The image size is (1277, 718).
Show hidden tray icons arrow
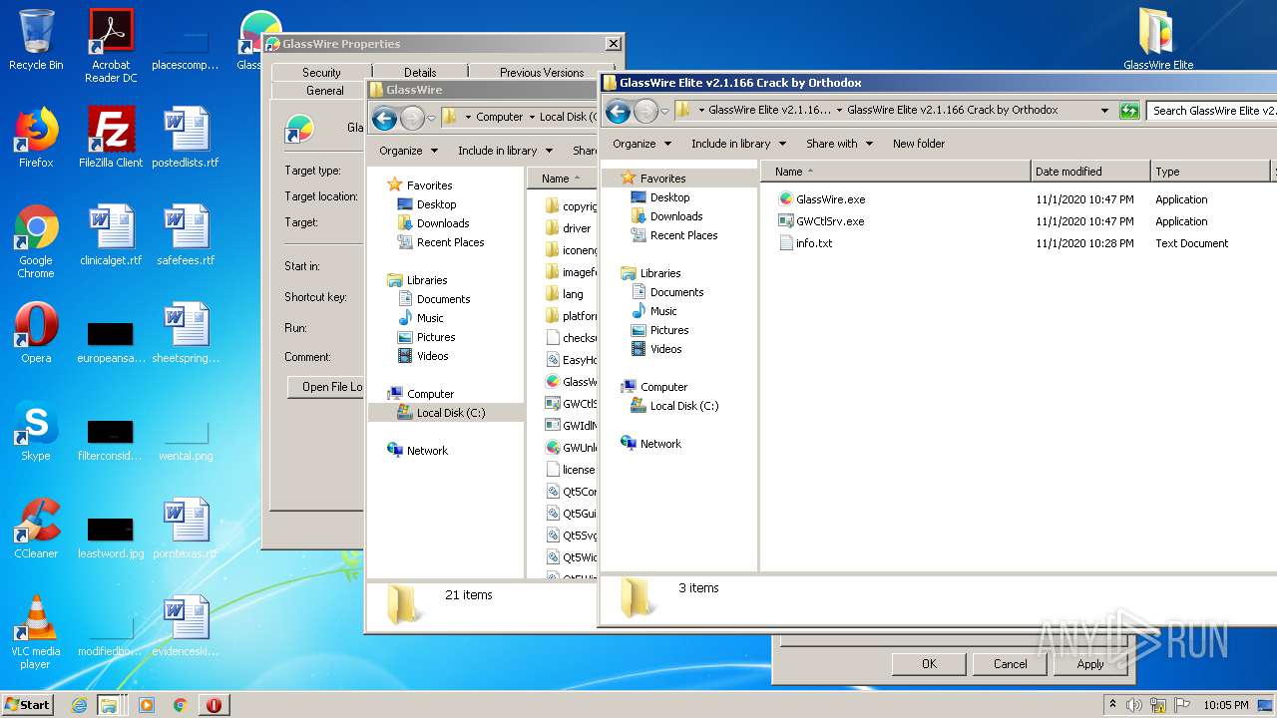coord(1113,705)
